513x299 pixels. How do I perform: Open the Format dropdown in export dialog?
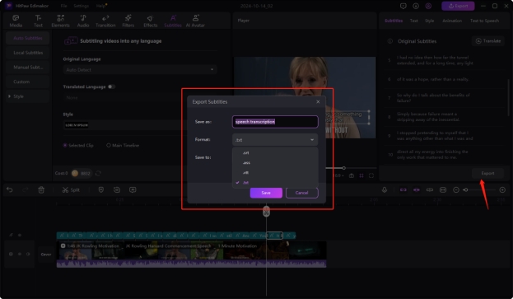(275, 140)
